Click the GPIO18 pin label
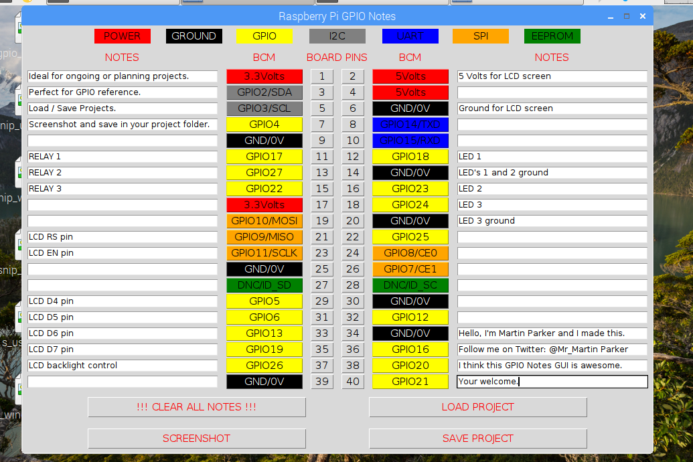This screenshot has height=462, width=693. coord(410,157)
